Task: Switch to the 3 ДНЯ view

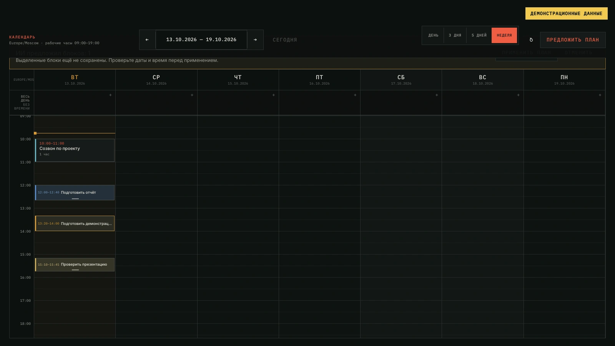Action: pos(455,35)
